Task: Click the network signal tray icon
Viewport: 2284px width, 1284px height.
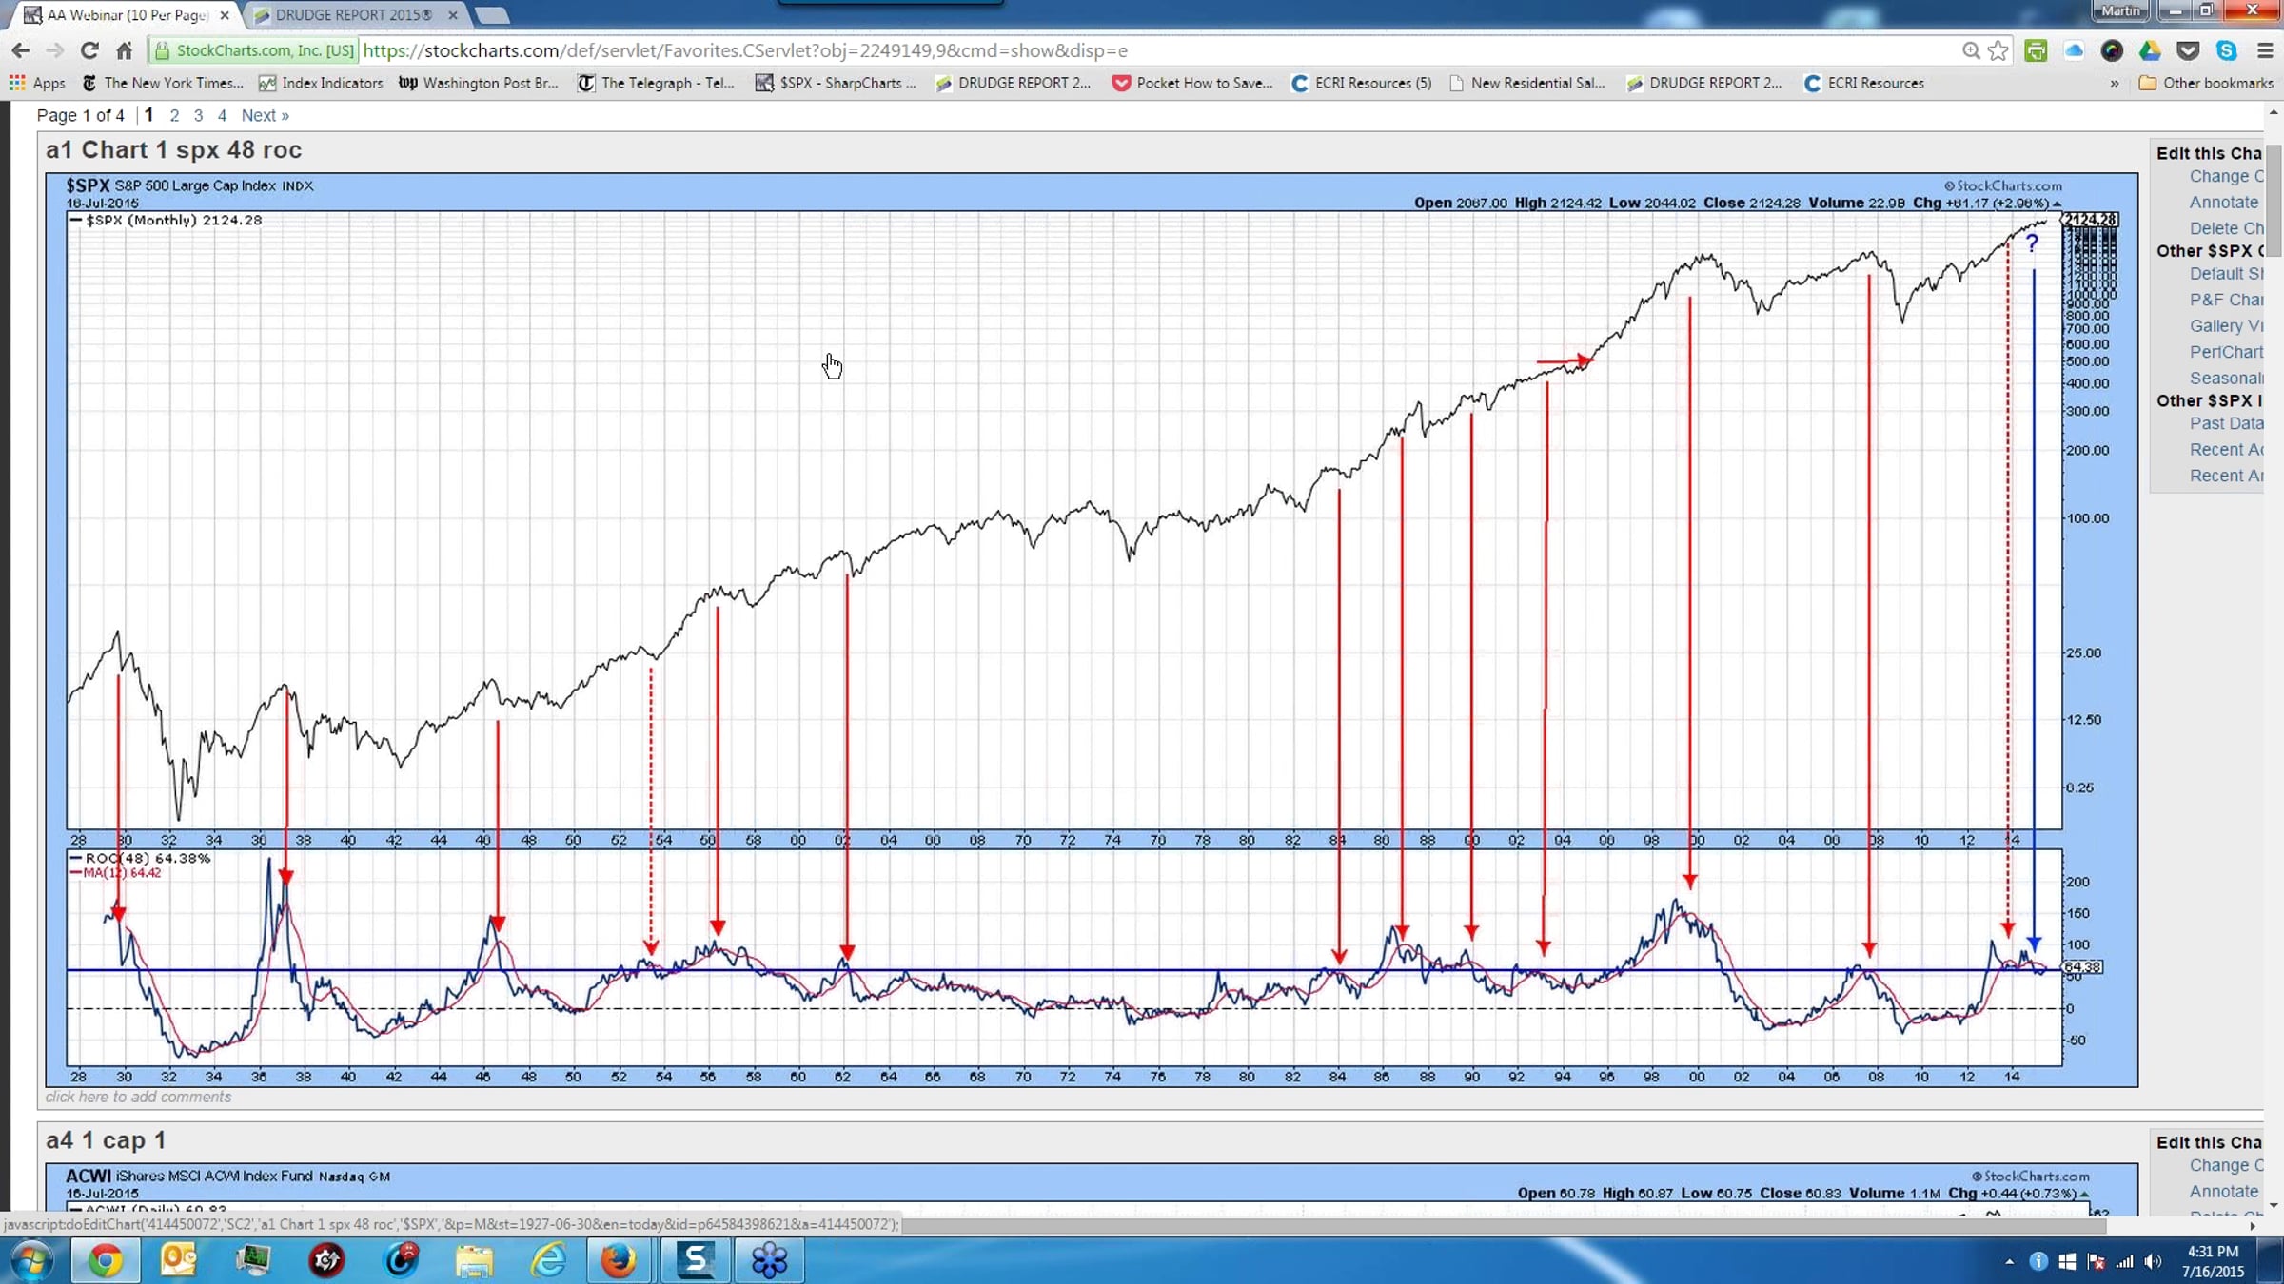Action: [2124, 1261]
